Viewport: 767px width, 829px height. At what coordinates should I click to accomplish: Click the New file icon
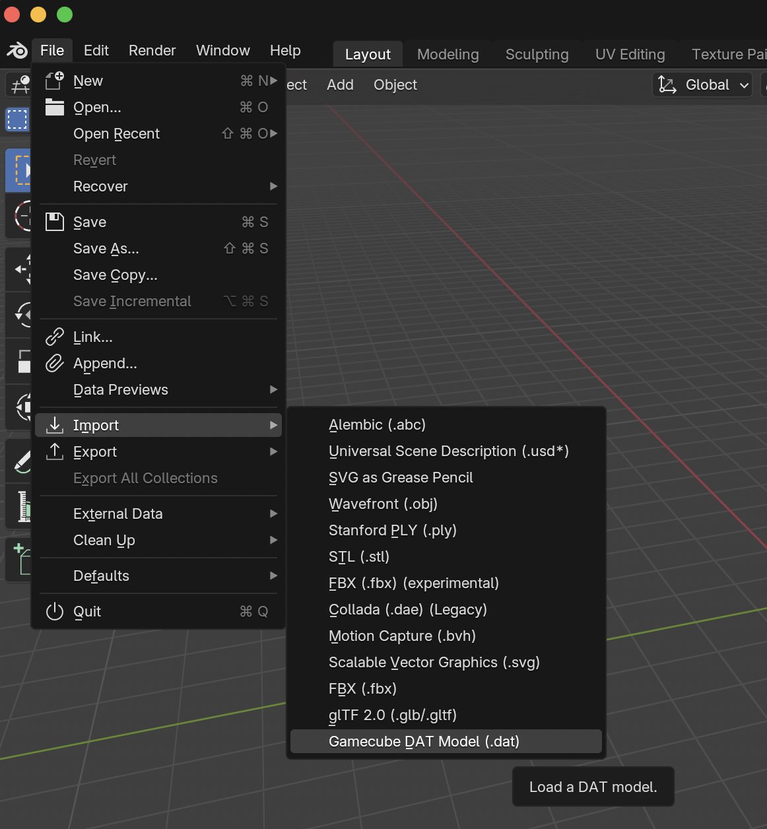pyautogui.click(x=54, y=81)
